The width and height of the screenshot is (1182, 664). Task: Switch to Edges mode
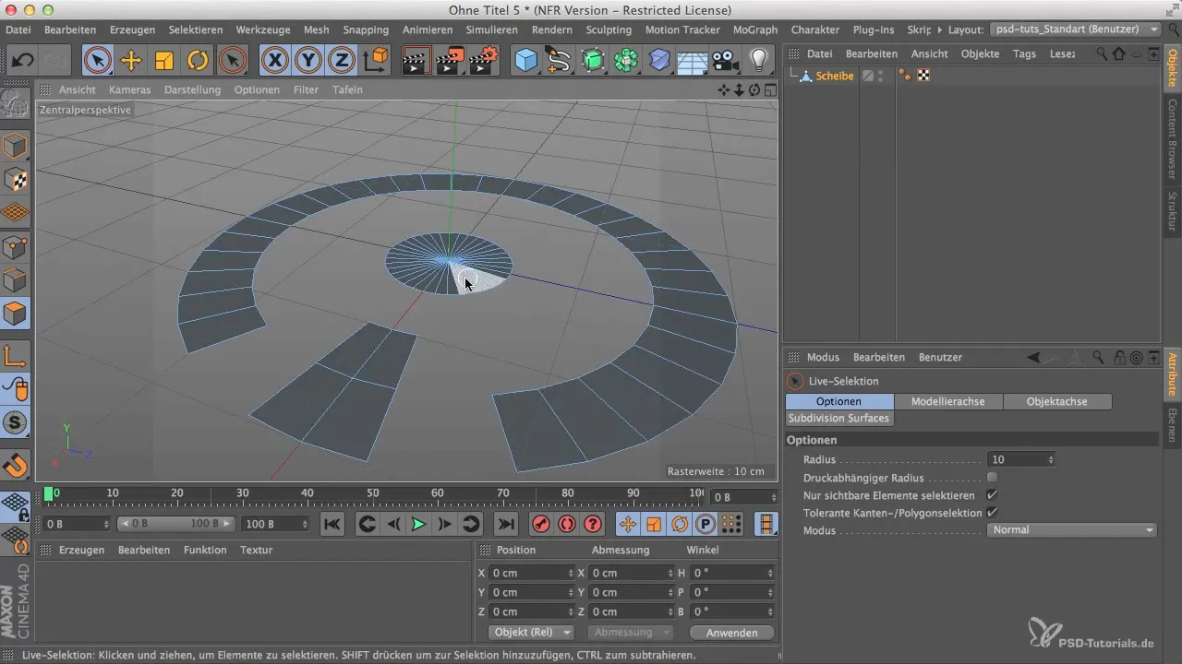16,280
